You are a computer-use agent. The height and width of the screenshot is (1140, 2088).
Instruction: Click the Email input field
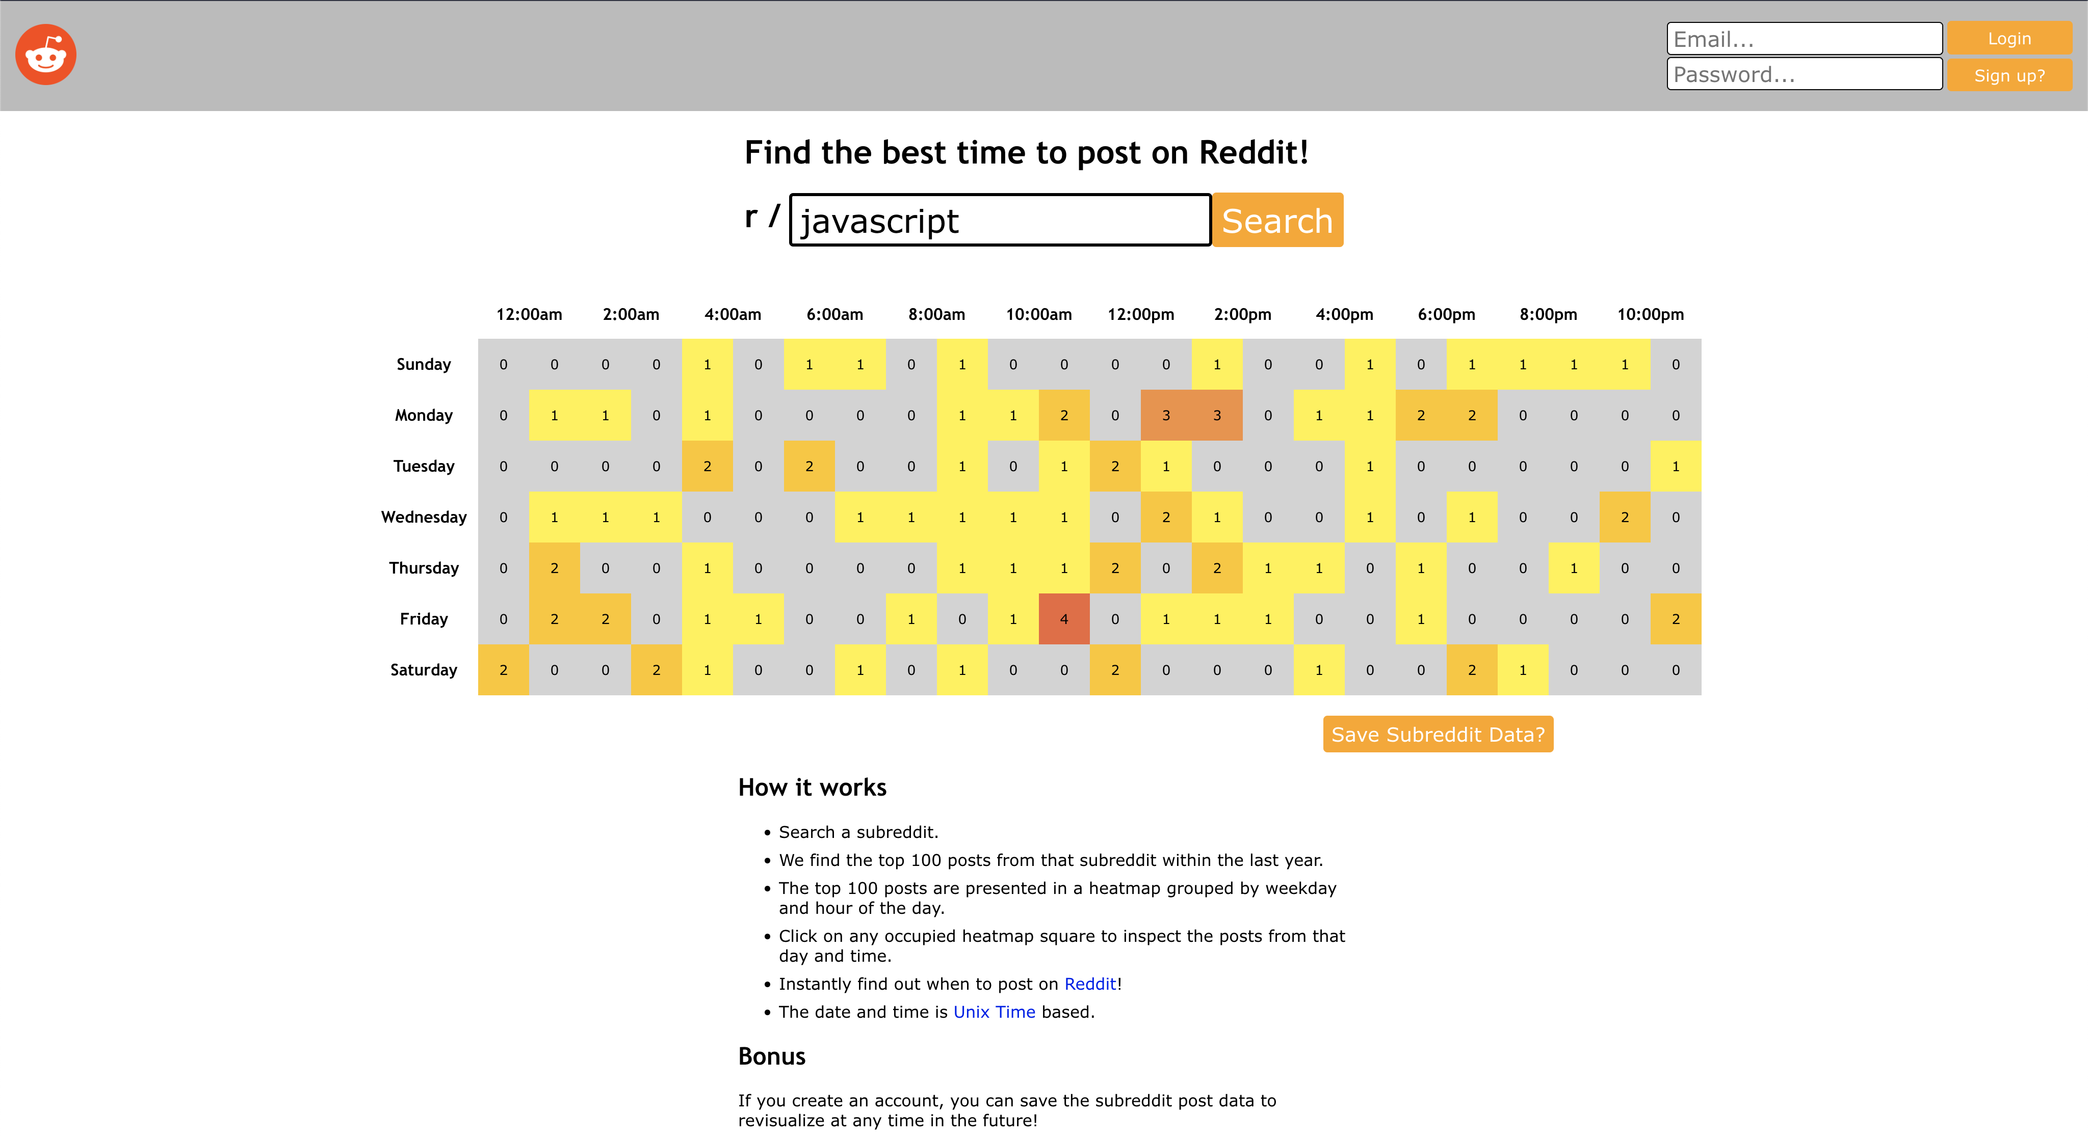click(x=1804, y=38)
